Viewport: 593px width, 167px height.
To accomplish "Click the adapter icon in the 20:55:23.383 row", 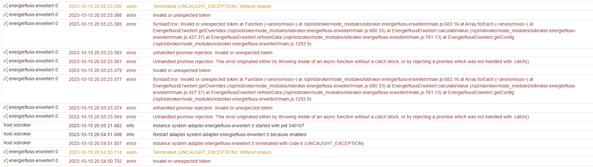I will [6, 52].
